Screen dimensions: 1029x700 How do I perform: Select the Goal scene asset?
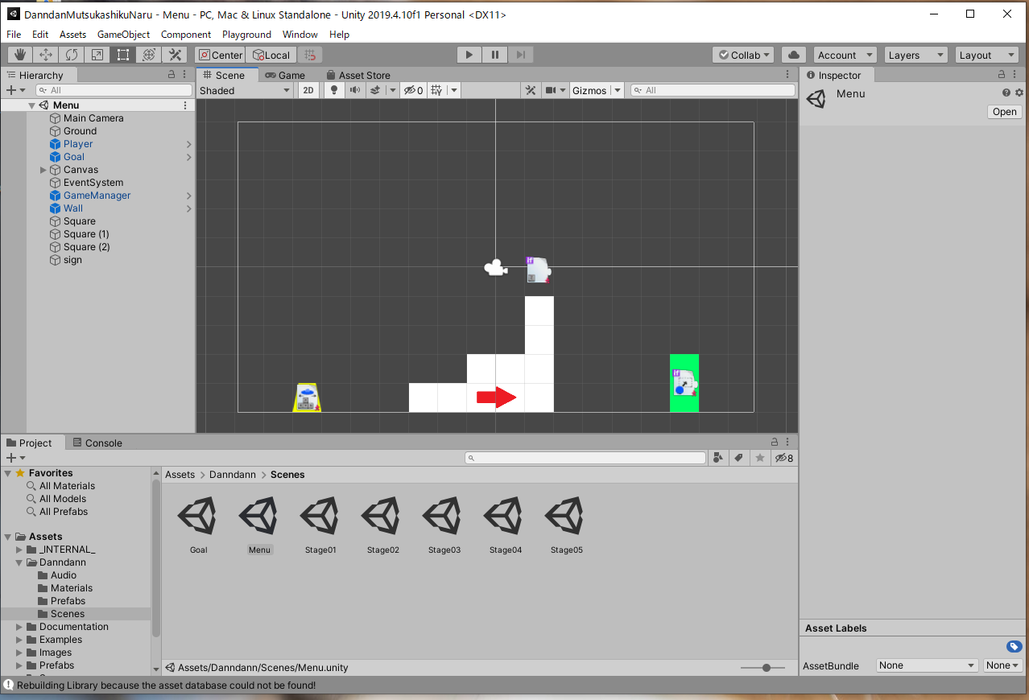click(198, 525)
